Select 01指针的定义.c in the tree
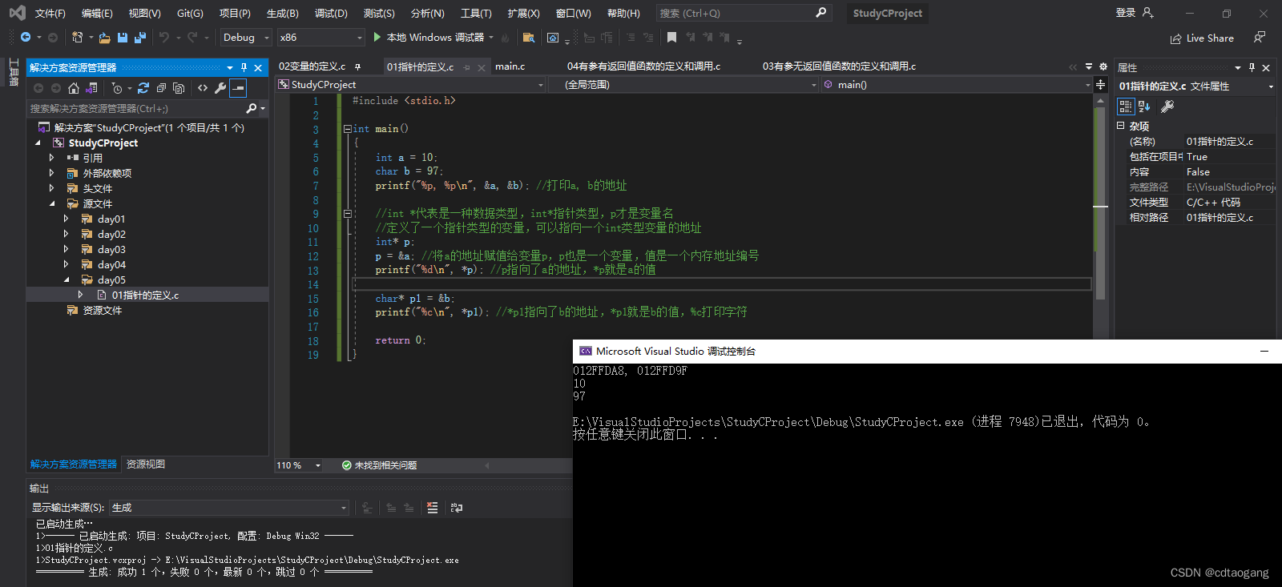Screen dimensions: 1282x587 [145, 295]
